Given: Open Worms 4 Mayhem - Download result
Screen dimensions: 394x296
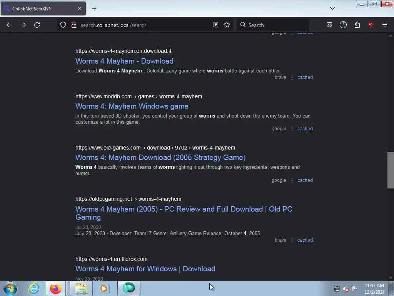Looking at the screenshot, I should click(x=124, y=61).
